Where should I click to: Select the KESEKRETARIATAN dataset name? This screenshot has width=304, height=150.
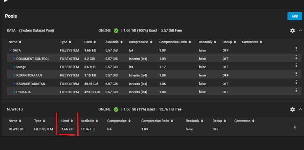tap(31, 84)
